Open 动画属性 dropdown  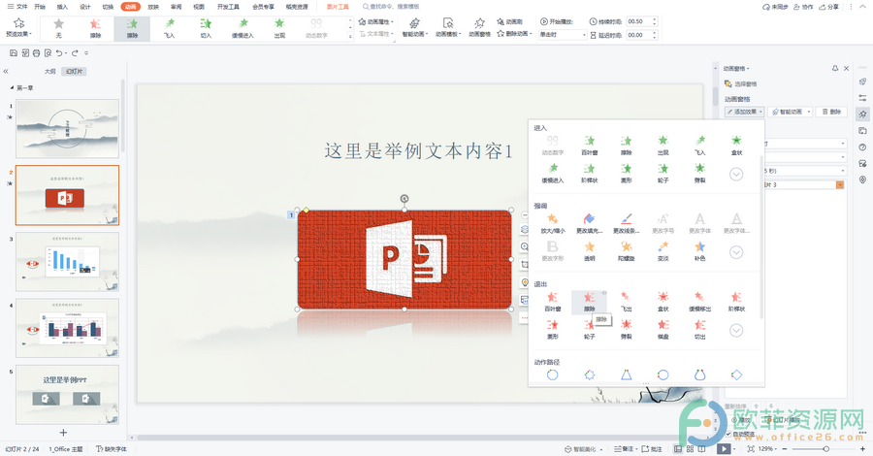click(x=375, y=21)
